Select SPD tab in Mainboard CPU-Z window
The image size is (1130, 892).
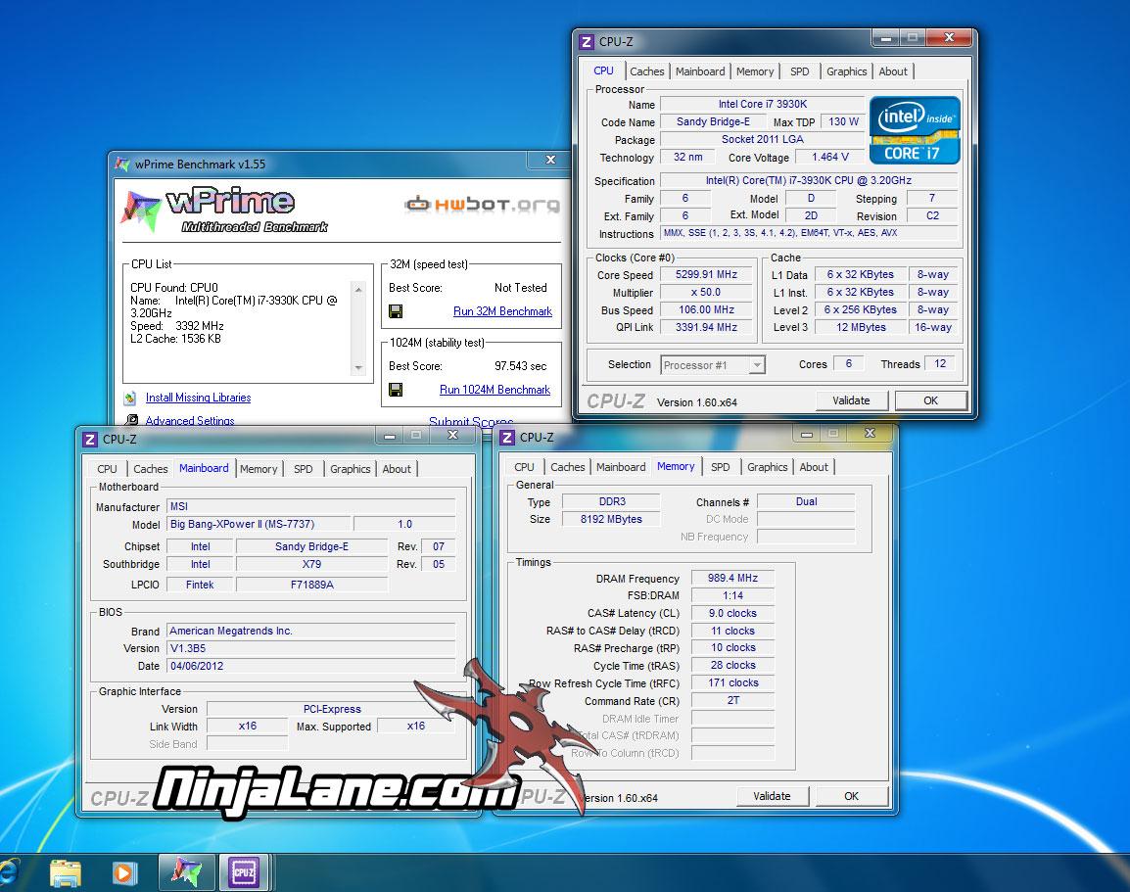tap(303, 469)
